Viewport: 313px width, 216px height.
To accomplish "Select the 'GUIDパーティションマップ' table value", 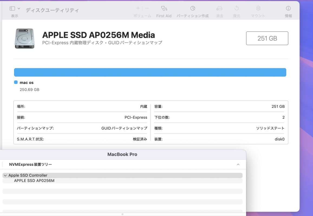I will coord(124,128).
